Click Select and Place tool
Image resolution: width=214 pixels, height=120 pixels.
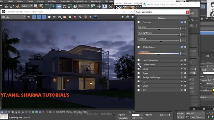click(75, 6)
